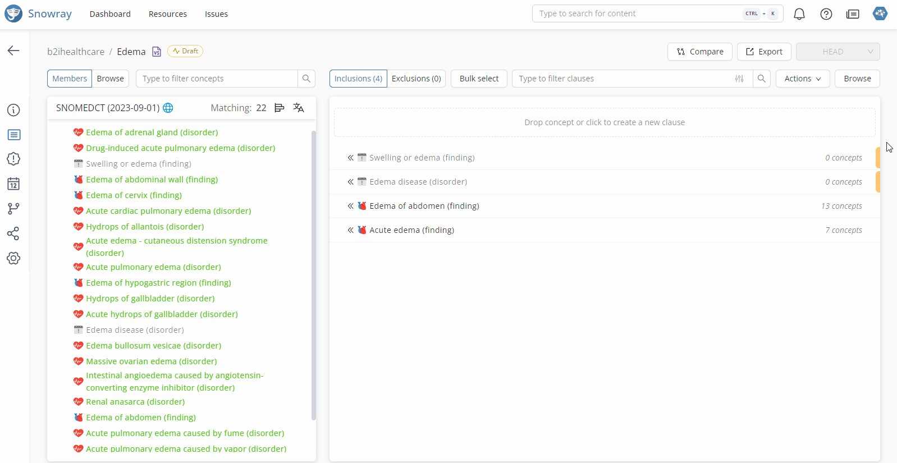Click the globe icon next to SNOMEDCT
Screen dimensions: 897x463
click(x=168, y=108)
